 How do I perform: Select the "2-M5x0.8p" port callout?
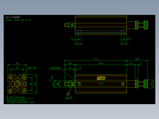pyautogui.click(x=55, y=68)
